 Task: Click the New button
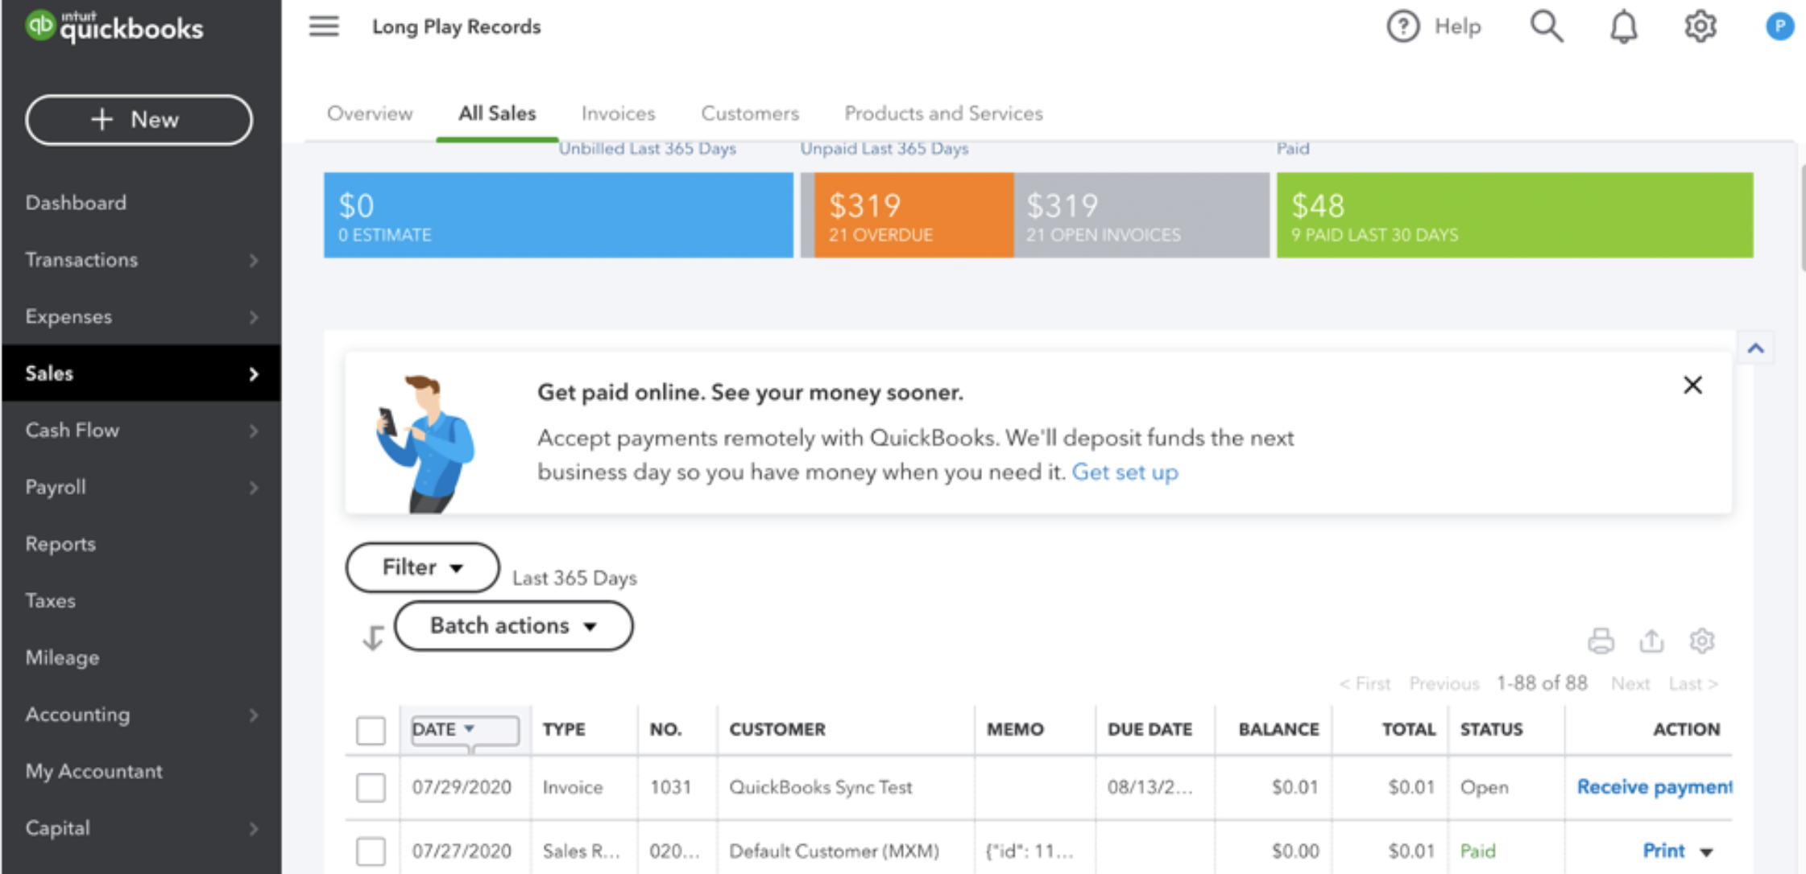[x=139, y=120]
